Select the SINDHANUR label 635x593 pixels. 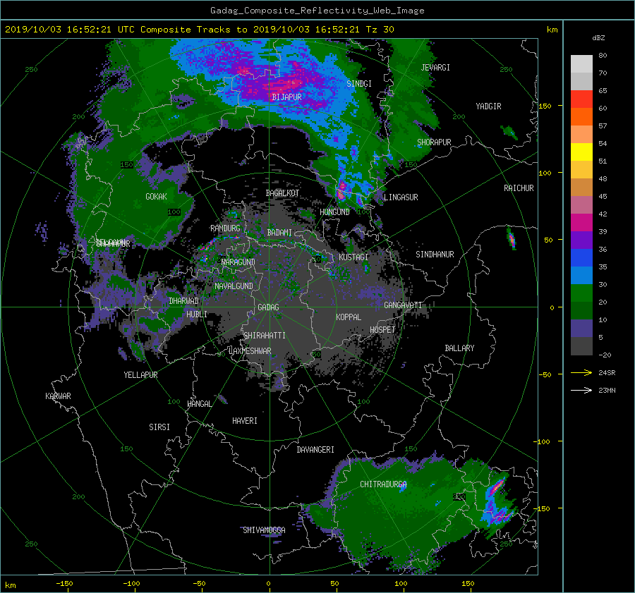pos(435,255)
